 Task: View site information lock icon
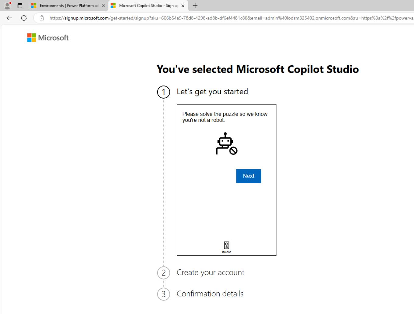coord(42,18)
